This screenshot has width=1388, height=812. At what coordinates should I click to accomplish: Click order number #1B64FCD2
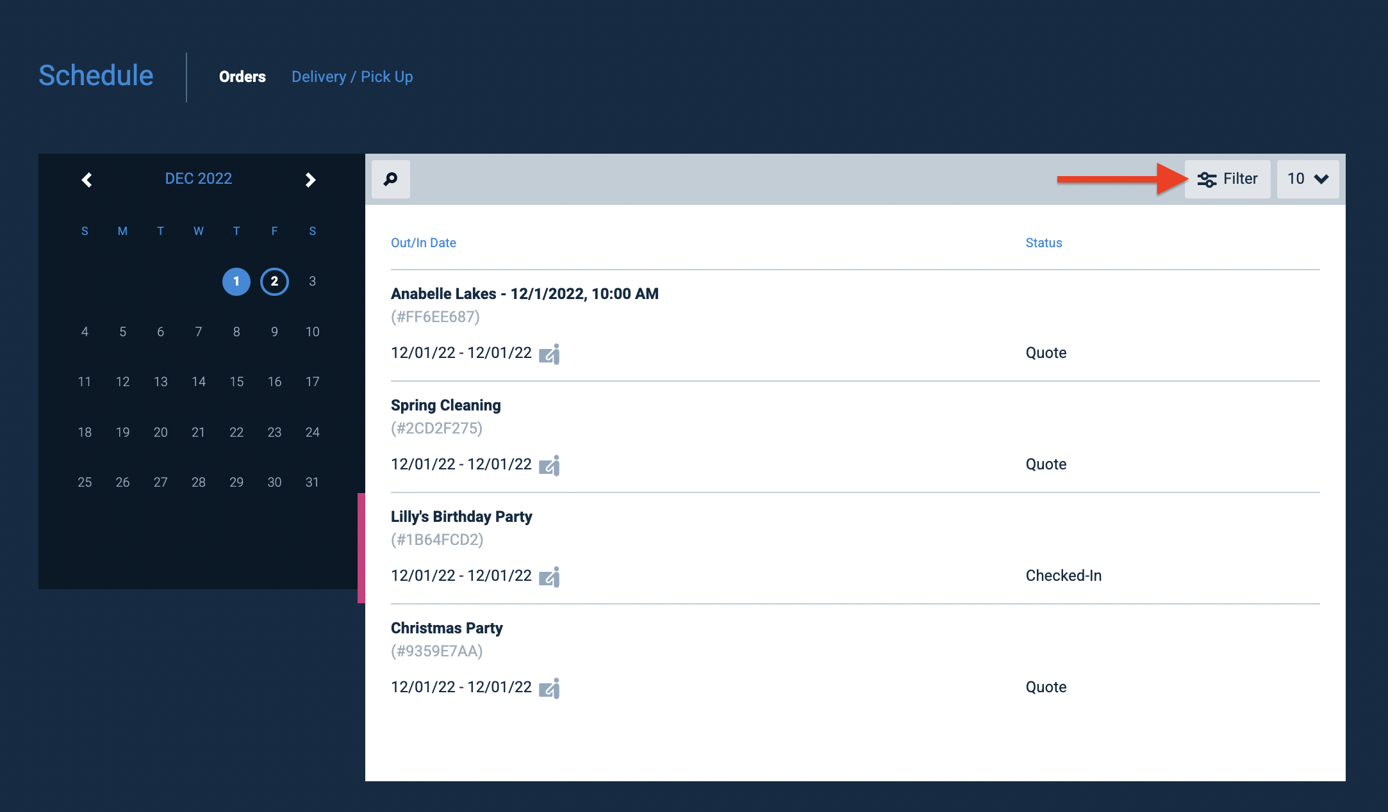tap(437, 540)
